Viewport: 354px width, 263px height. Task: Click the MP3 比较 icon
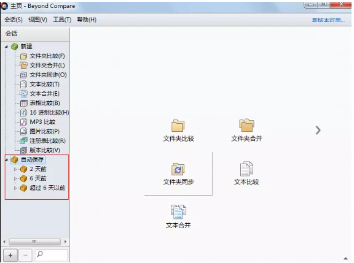[x=23, y=122]
